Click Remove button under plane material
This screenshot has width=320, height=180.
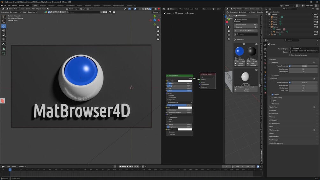pyautogui.click(x=252, y=65)
